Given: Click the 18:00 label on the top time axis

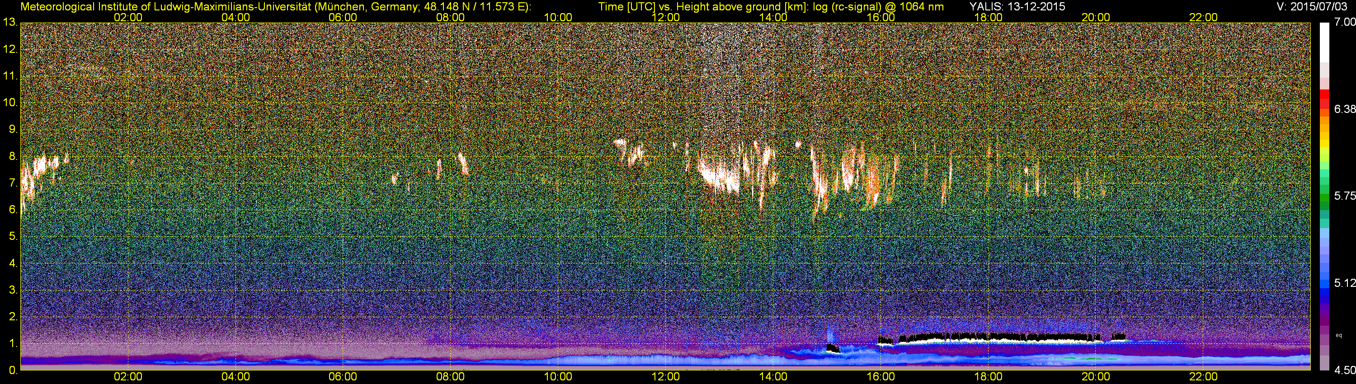Looking at the screenshot, I should point(988,17).
